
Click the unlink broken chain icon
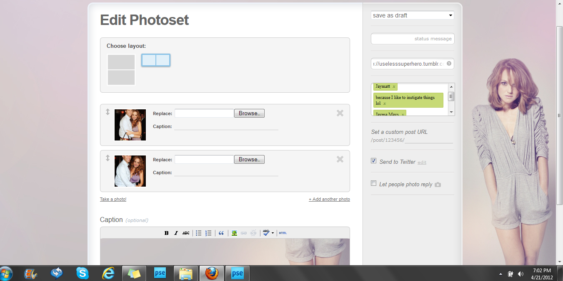(253, 233)
